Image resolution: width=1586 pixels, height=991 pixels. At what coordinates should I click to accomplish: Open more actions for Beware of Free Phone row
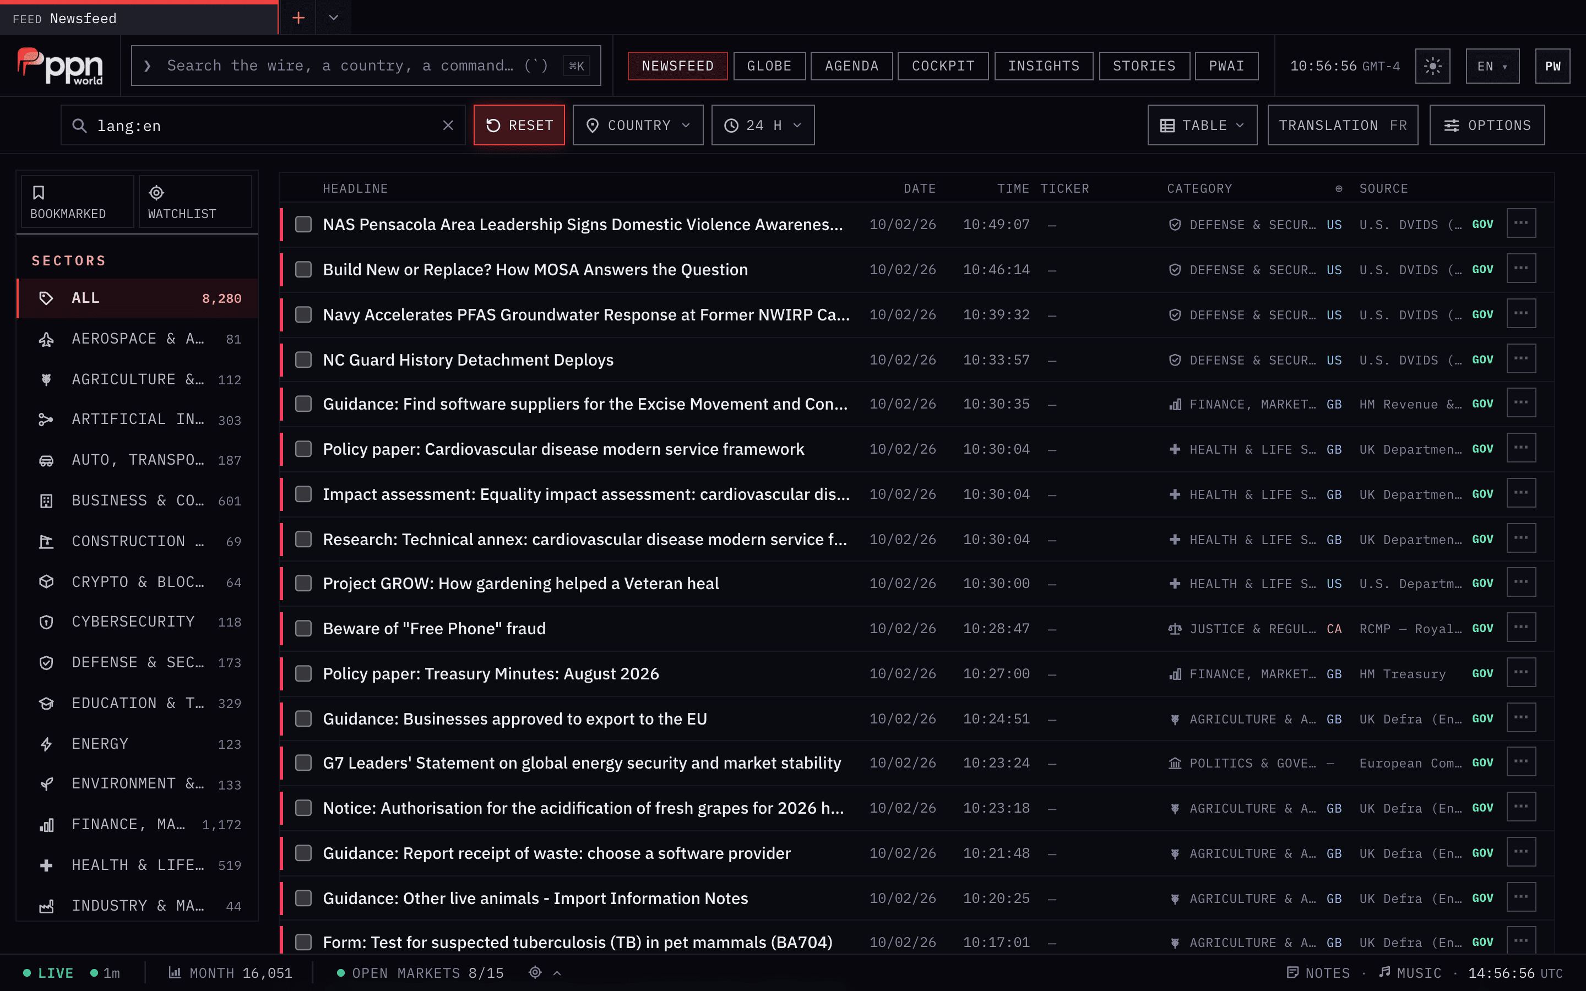[1521, 627]
